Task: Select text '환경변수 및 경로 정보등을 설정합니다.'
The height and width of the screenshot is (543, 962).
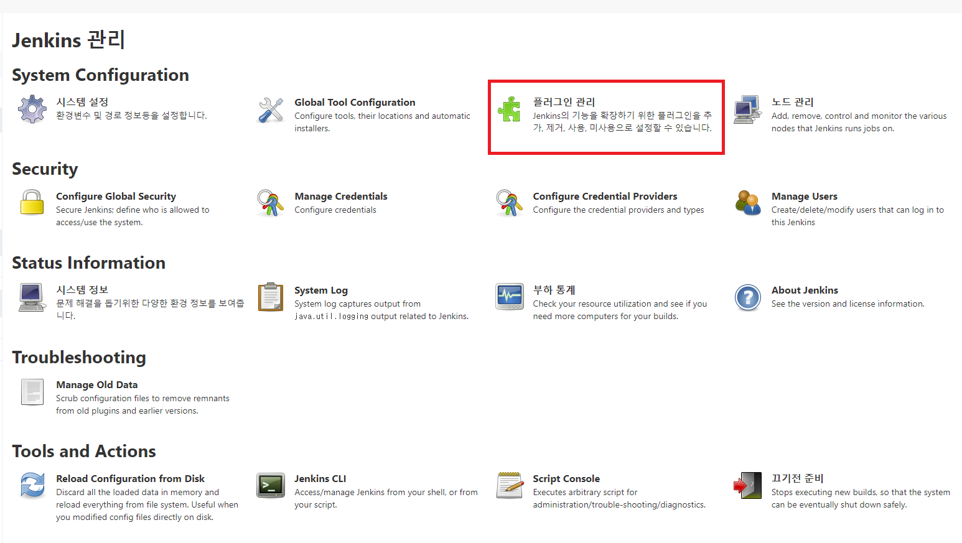Action: (131, 115)
